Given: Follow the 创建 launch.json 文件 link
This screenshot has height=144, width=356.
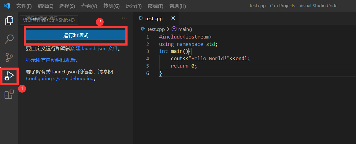Looking at the screenshot, I should tap(95, 48).
